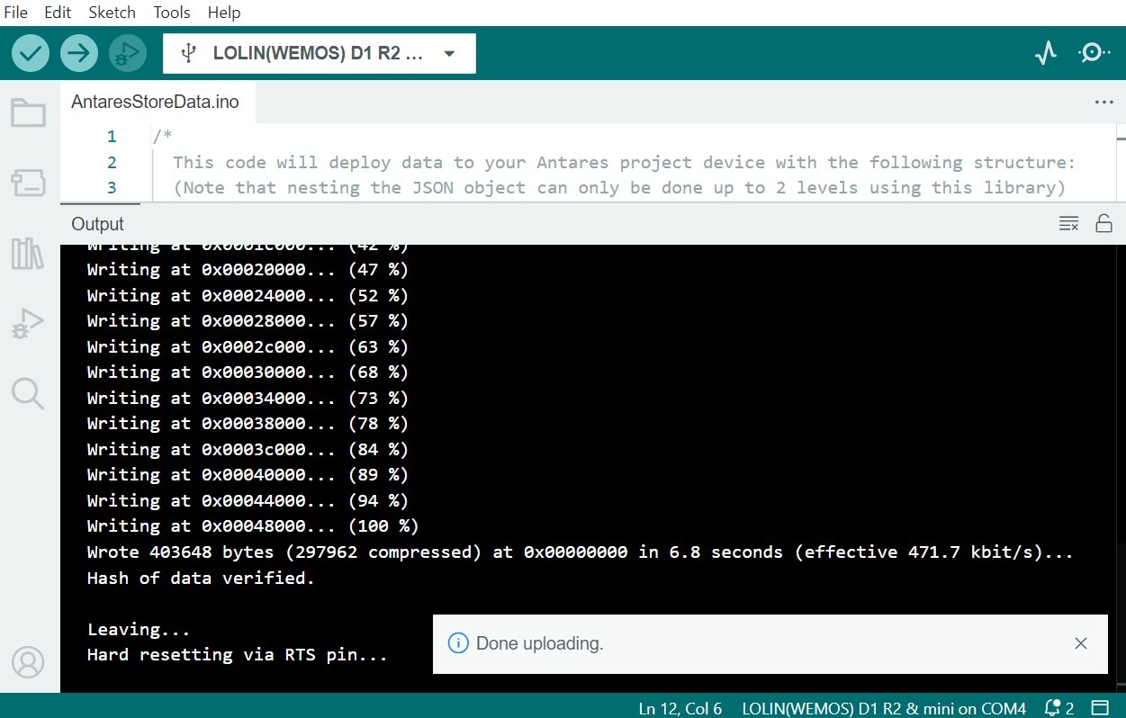This screenshot has width=1126, height=718.
Task: Select the AntaresStoreData.ino tab
Action: pos(155,102)
